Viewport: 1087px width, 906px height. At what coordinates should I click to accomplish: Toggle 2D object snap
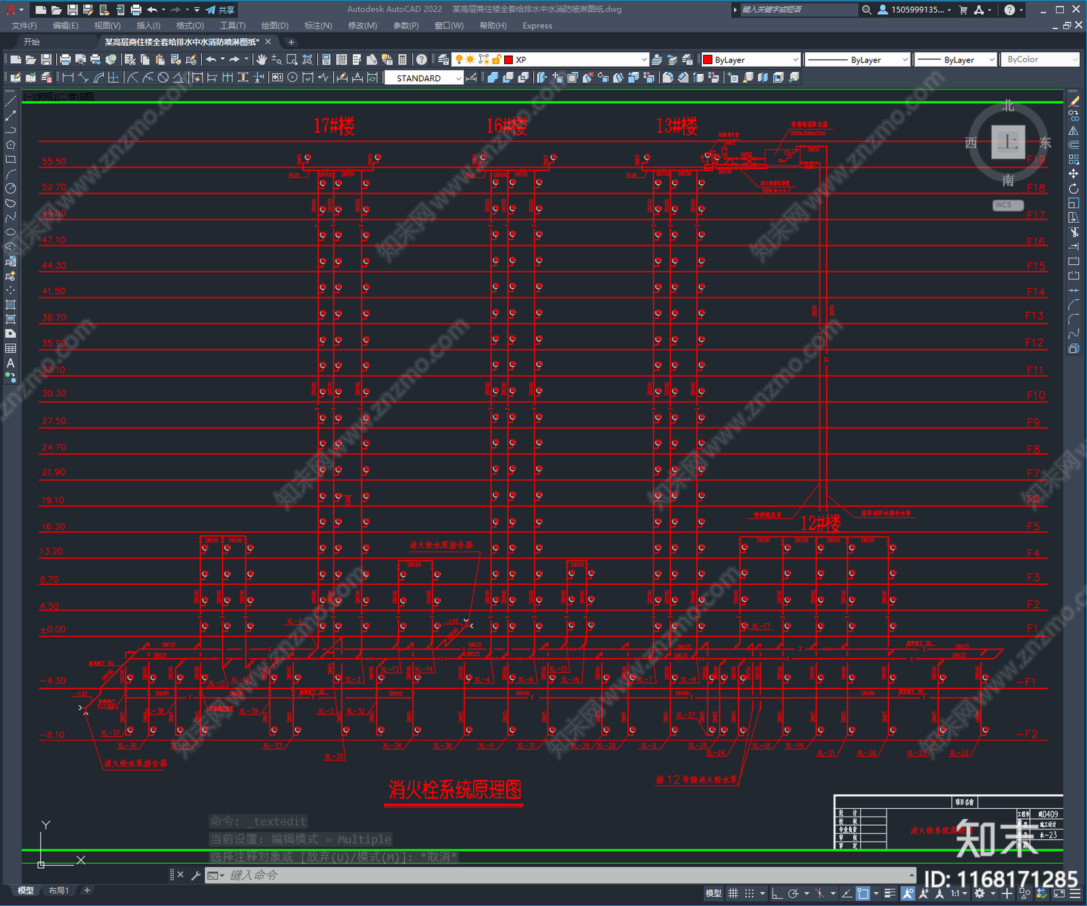point(863,893)
